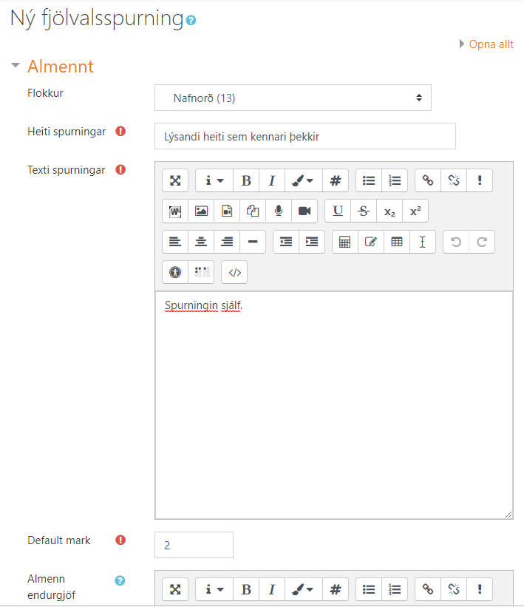524x607 pixels.
Task: Open the accessibility checker icon
Action: (175, 272)
